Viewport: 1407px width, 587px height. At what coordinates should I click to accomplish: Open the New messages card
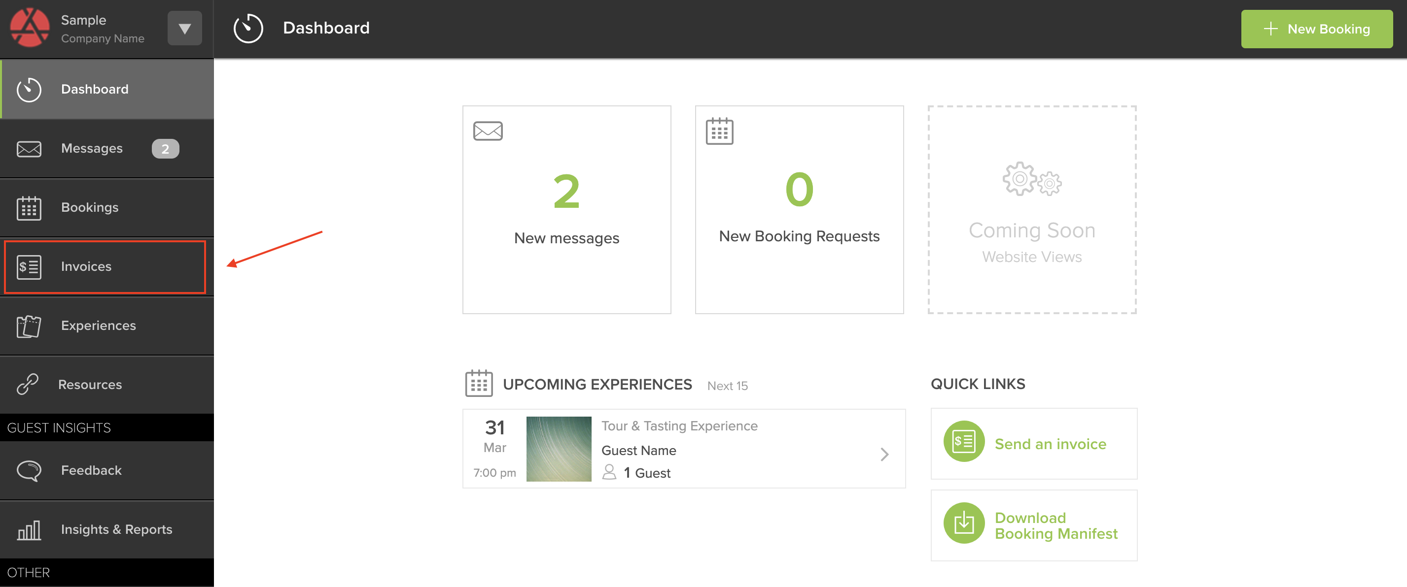click(566, 210)
